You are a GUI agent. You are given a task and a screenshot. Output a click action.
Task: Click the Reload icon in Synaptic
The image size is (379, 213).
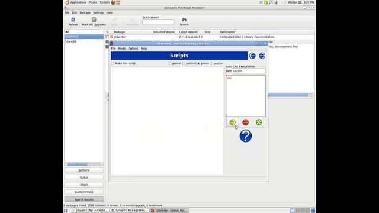pos(73,21)
